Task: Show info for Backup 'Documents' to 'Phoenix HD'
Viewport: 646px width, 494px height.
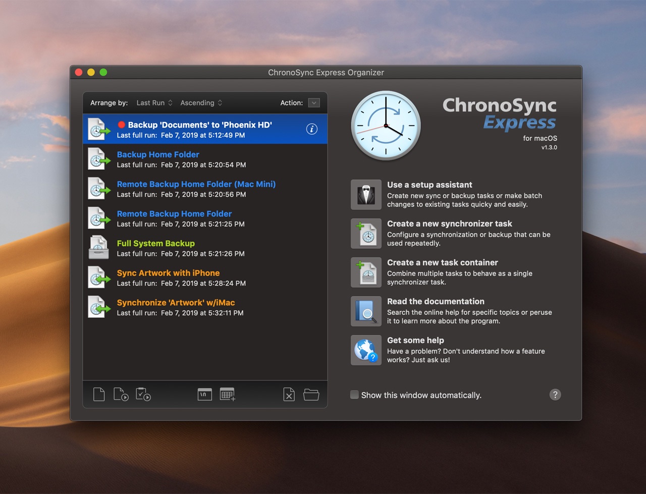Action: 312,129
